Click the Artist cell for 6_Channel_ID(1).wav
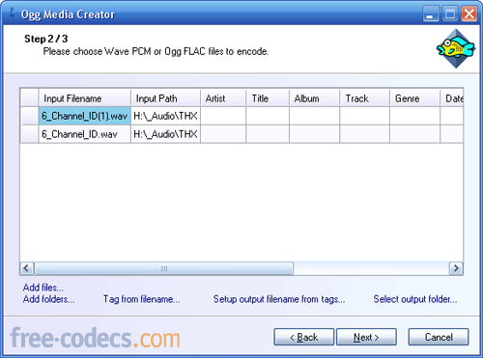Image resolution: width=483 pixels, height=358 pixels. pyautogui.click(x=223, y=116)
